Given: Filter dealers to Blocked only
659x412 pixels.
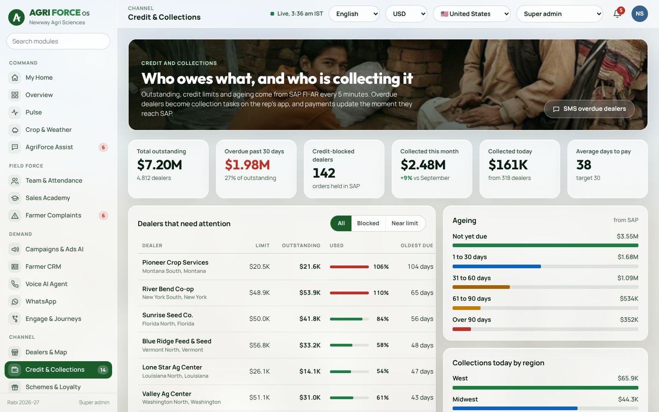Looking at the screenshot, I should click(368, 223).
